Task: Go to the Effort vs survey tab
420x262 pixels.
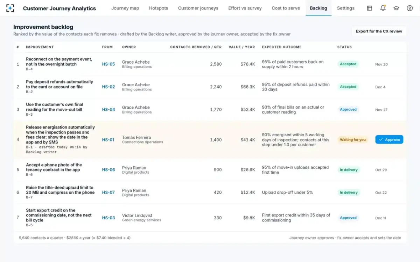Action: pyautogui.click(x=245, y=8)
